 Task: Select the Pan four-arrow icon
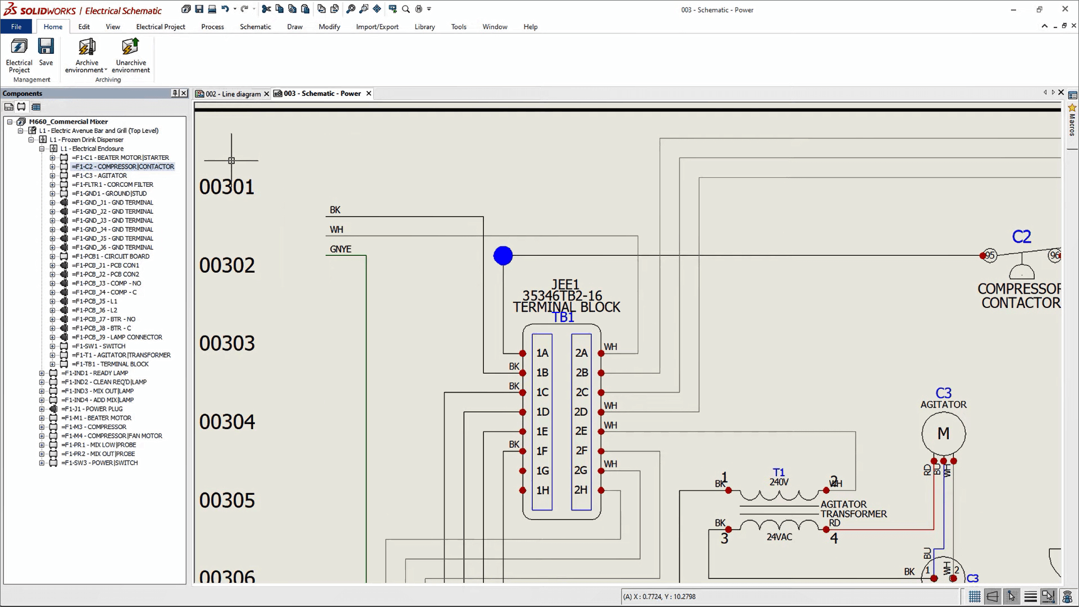377,9
